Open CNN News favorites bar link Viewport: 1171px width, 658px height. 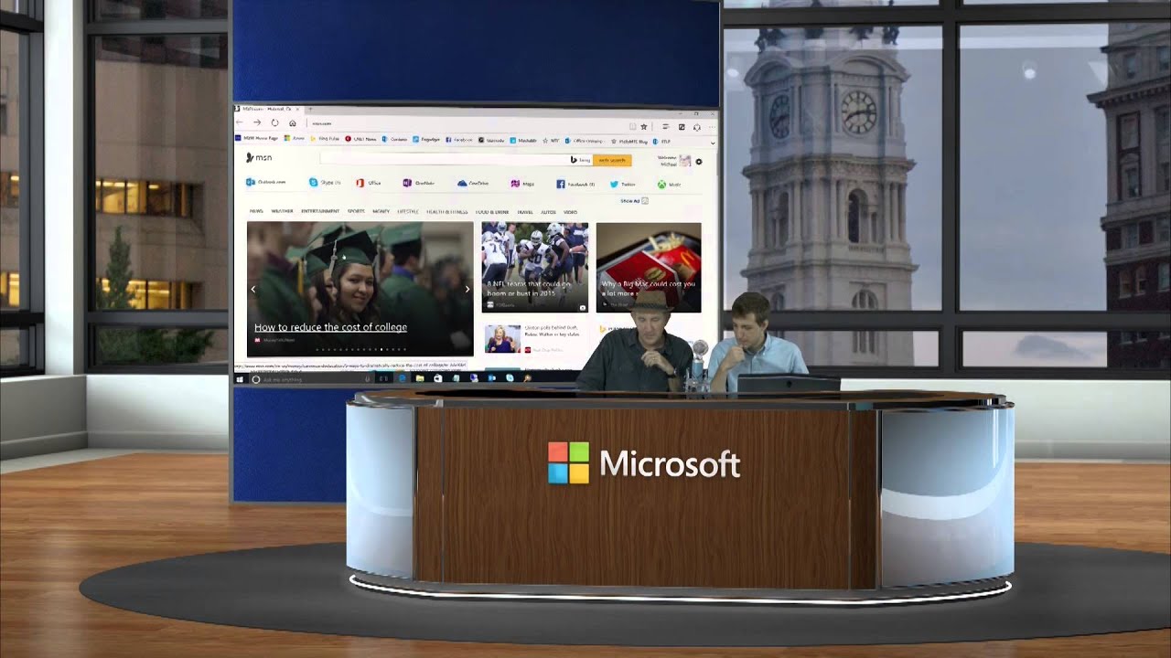pos(360,139)
